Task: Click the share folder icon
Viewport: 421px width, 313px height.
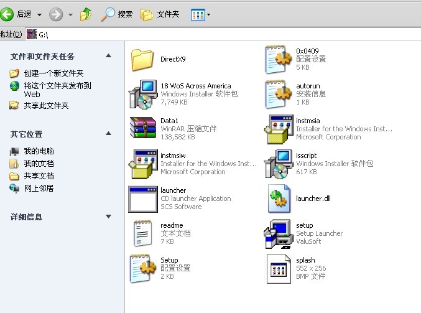Action: pos(14,105)
